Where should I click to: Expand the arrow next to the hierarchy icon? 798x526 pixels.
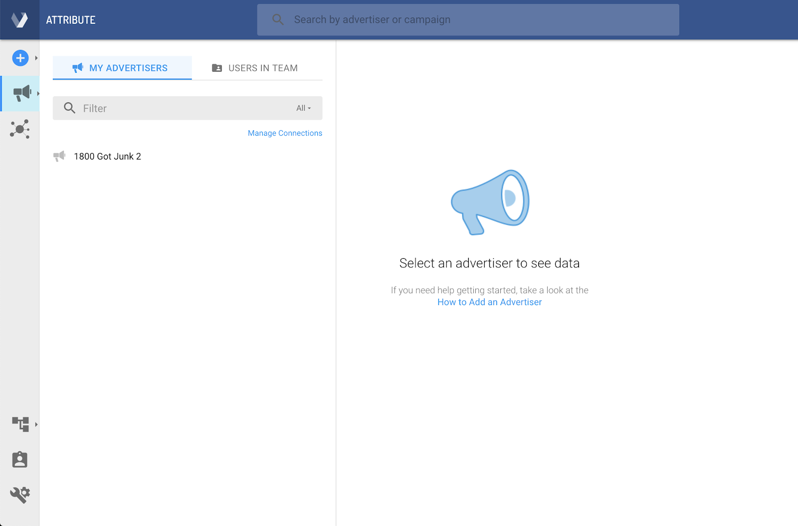tap(37, 424)
